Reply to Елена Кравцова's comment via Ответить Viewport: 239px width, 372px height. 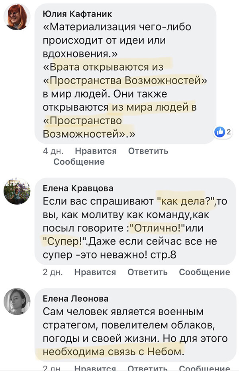point(147,272)
